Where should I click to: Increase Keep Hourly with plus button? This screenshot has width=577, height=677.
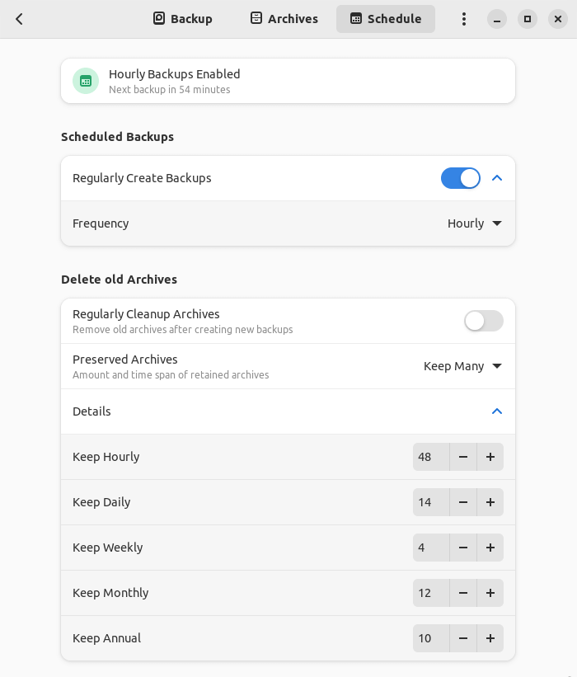490,457
